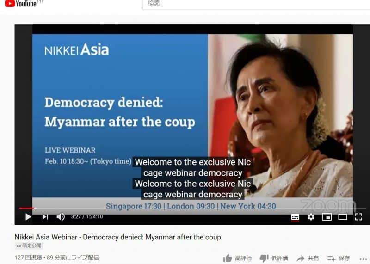Share the video via 共有 button

coord(308,258)
